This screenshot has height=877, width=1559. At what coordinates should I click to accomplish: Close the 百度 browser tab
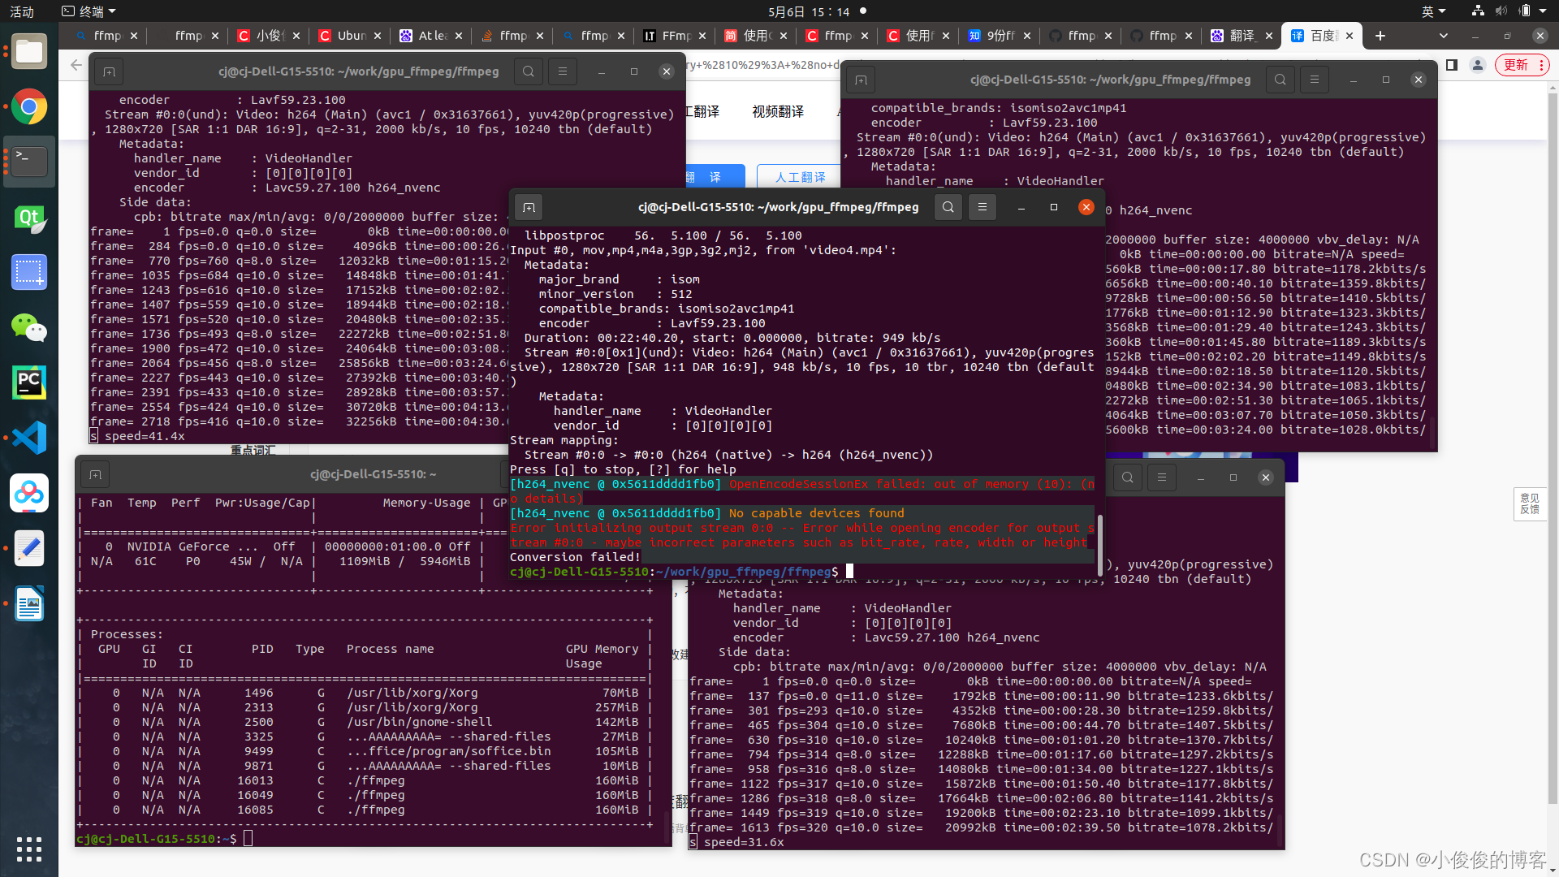pos(1350,36)
